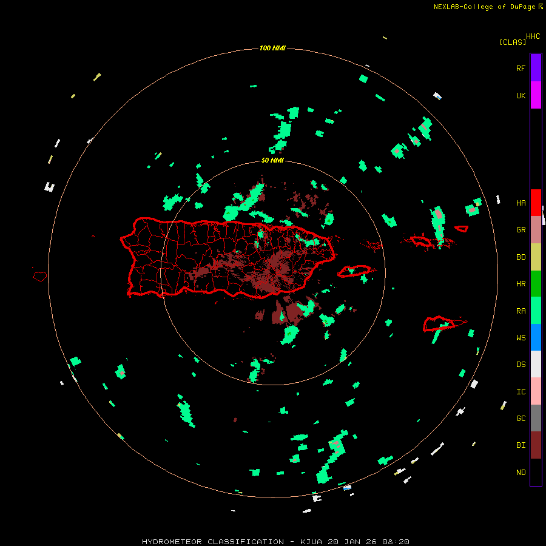Click the red HA color swatch
546x546 pixels.
[536, 203]
